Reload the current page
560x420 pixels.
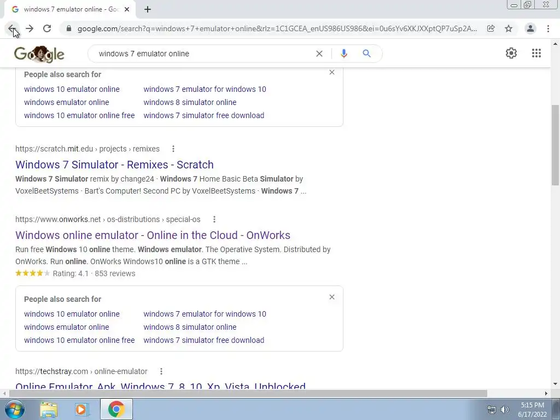click(47, 28)
